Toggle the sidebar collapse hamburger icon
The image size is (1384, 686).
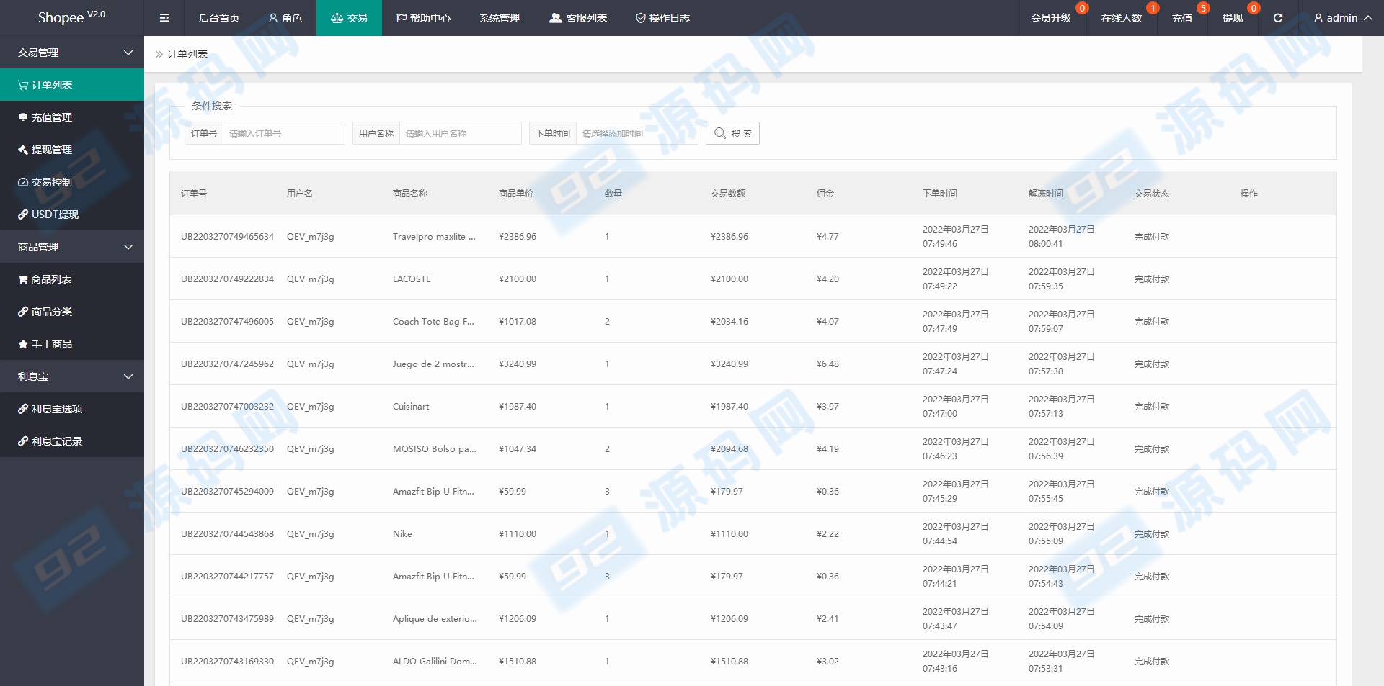164,18
